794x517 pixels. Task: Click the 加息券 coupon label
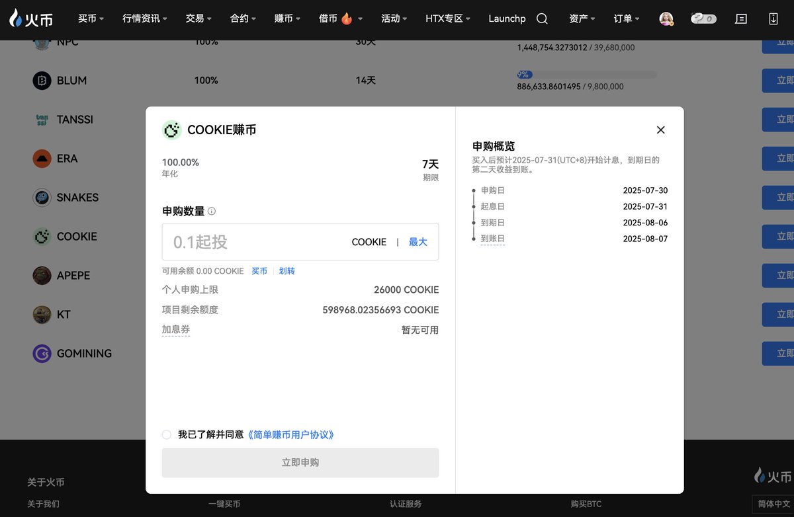[176, 329]
